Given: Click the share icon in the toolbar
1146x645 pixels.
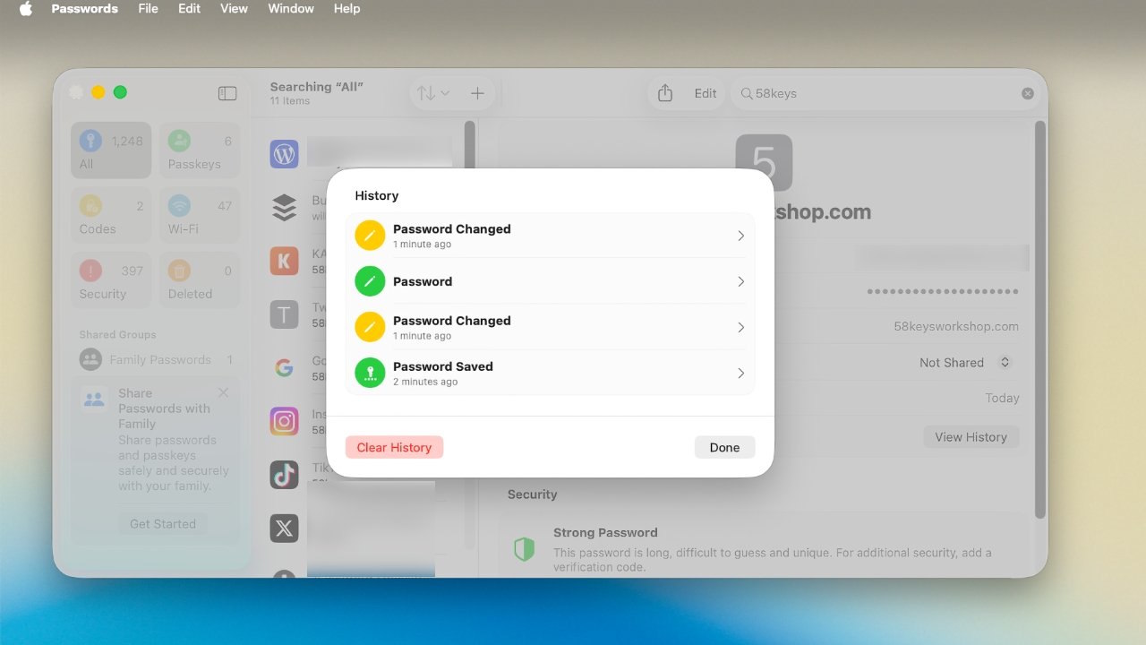Looking at the screenshot, I should (x=663, y=93).
